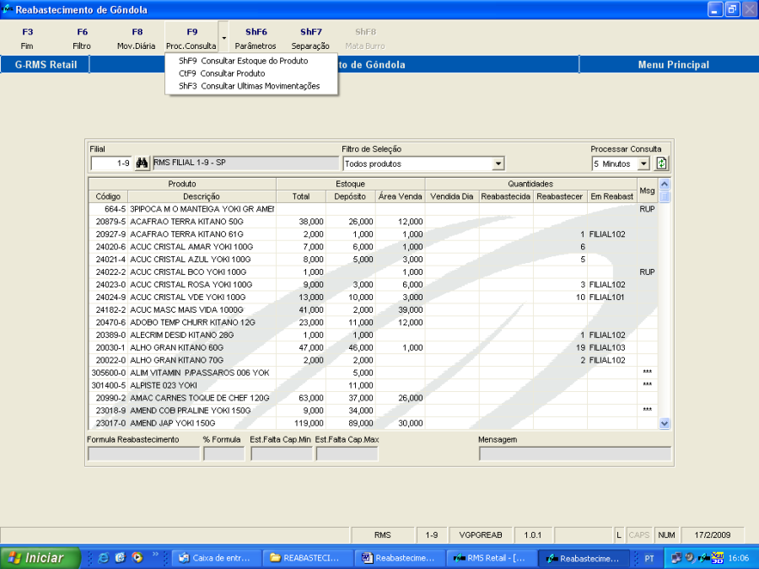Click the Depósito column header
This screenshot has width=759, height=569.
[350, 196]
